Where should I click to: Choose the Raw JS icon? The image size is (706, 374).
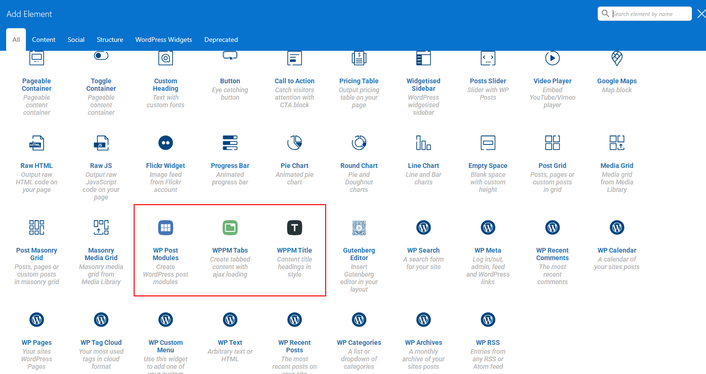tap(101, 143)
